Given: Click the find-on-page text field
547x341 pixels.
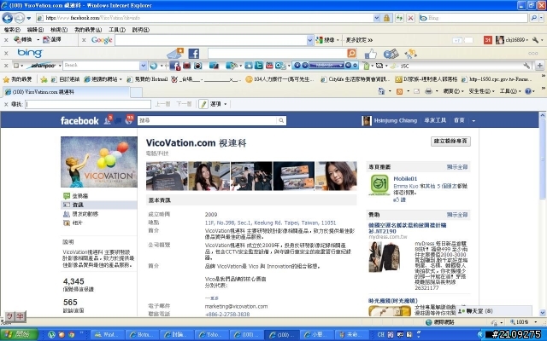Looking at the screenshot, I should [88, 104].
